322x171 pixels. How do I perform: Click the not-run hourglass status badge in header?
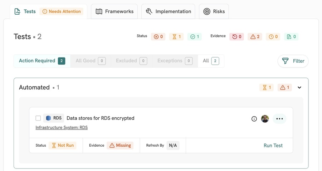click(x=176, y=37)
